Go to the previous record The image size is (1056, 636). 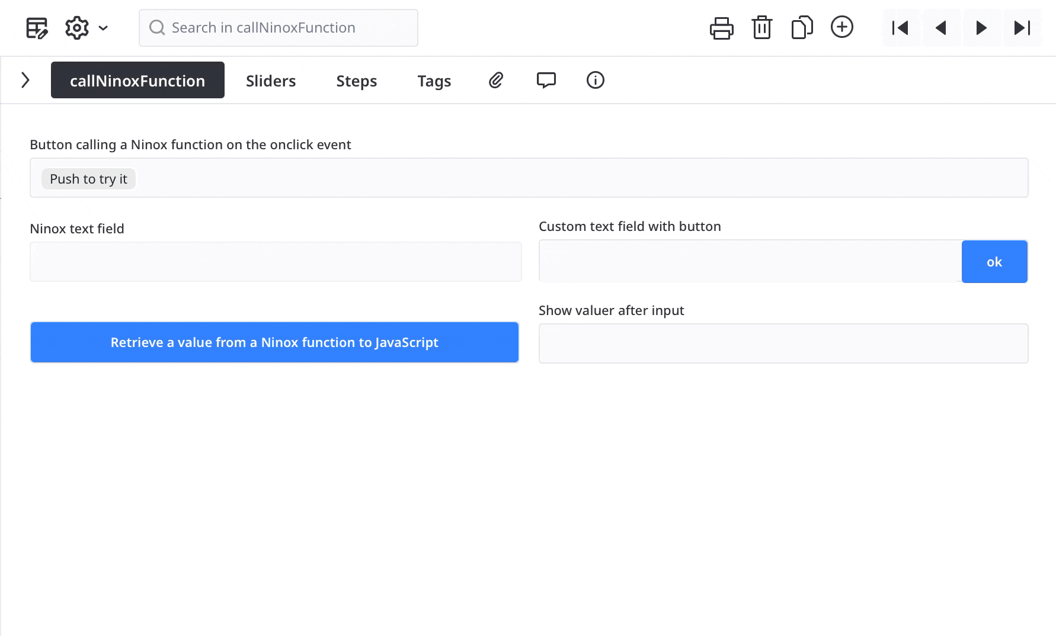[941, 28]
